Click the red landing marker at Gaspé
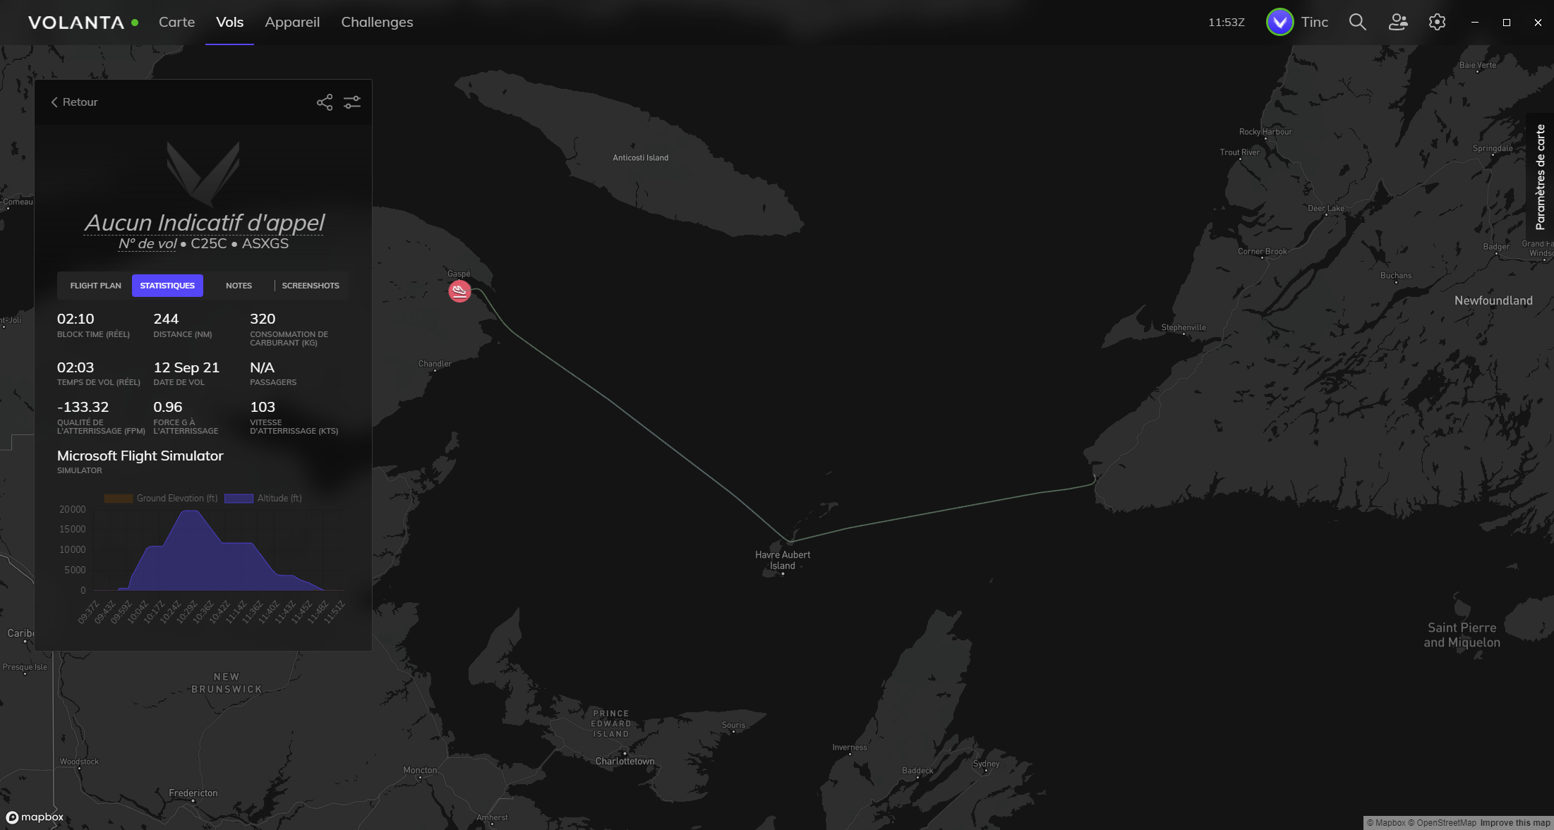 tap(459, 291)
